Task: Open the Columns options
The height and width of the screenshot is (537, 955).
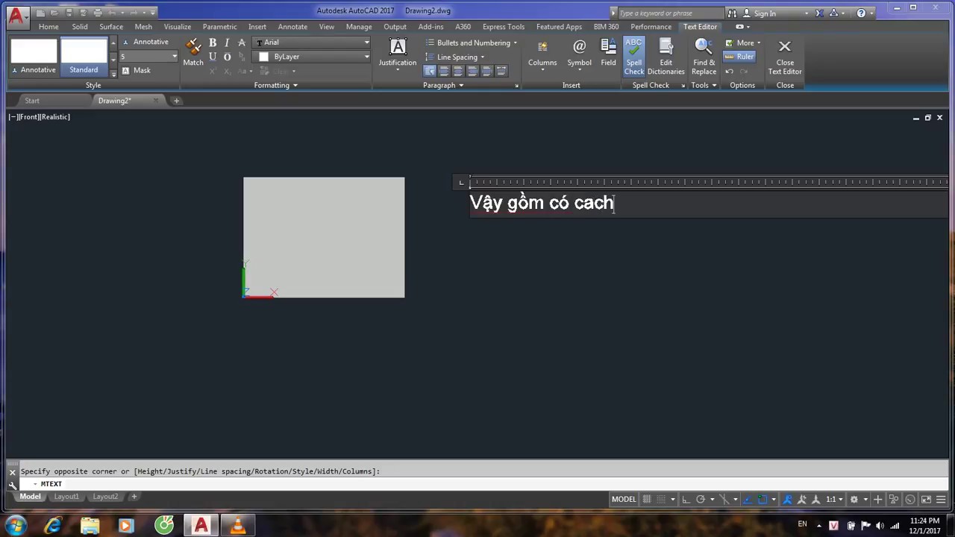Action: click(542, 54)
